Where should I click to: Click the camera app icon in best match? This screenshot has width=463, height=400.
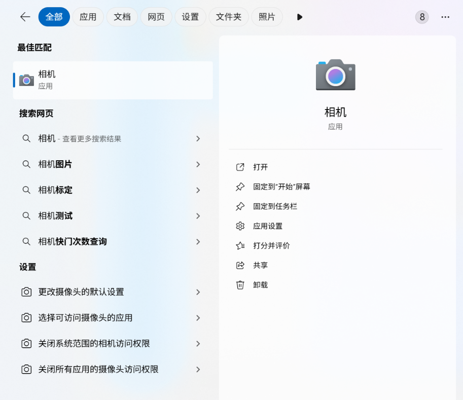click(26, 80)
